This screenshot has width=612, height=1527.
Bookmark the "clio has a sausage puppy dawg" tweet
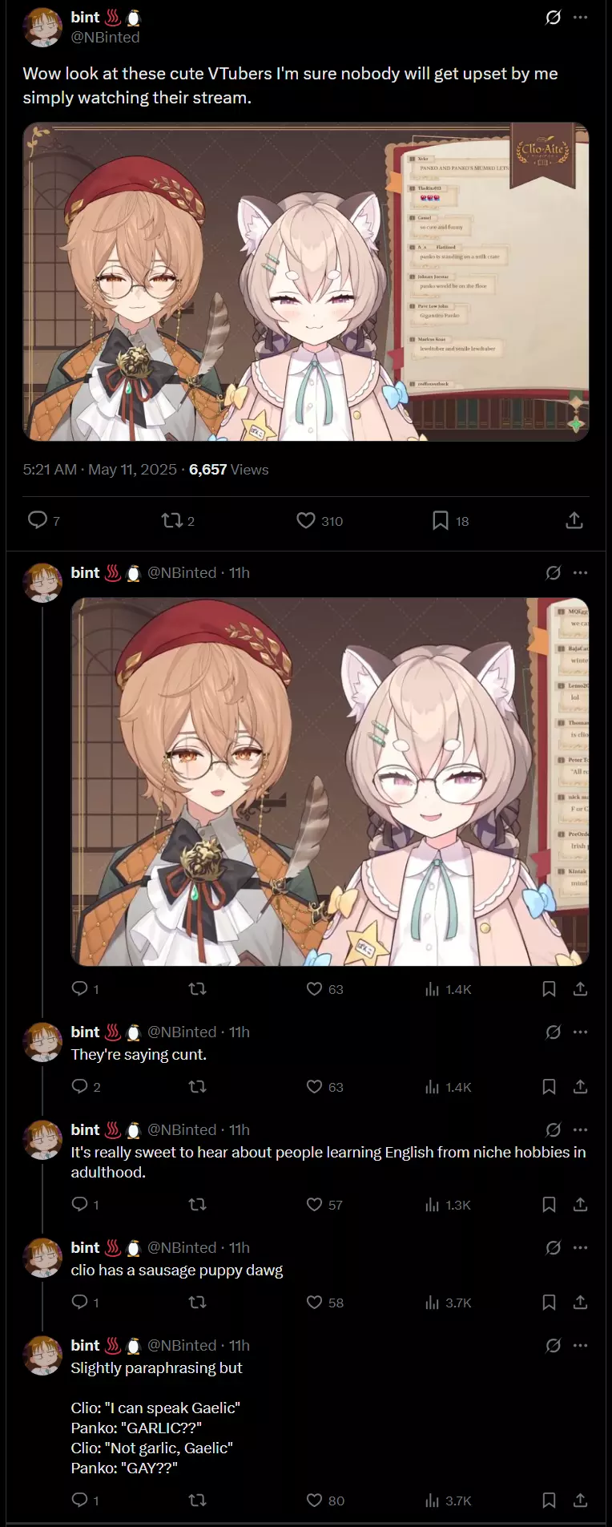coord(549,1302)
